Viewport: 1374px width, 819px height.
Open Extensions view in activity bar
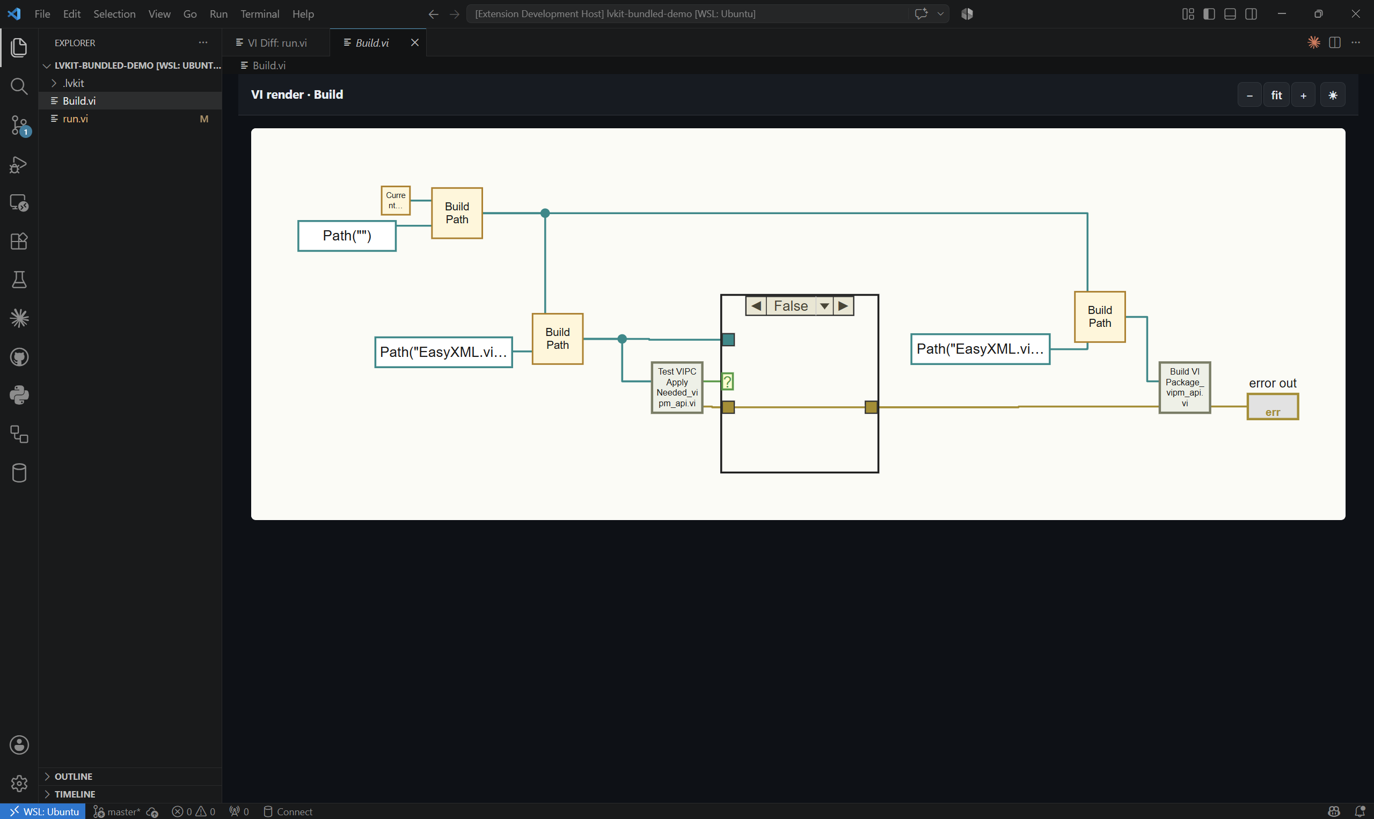tap(19, 241)
